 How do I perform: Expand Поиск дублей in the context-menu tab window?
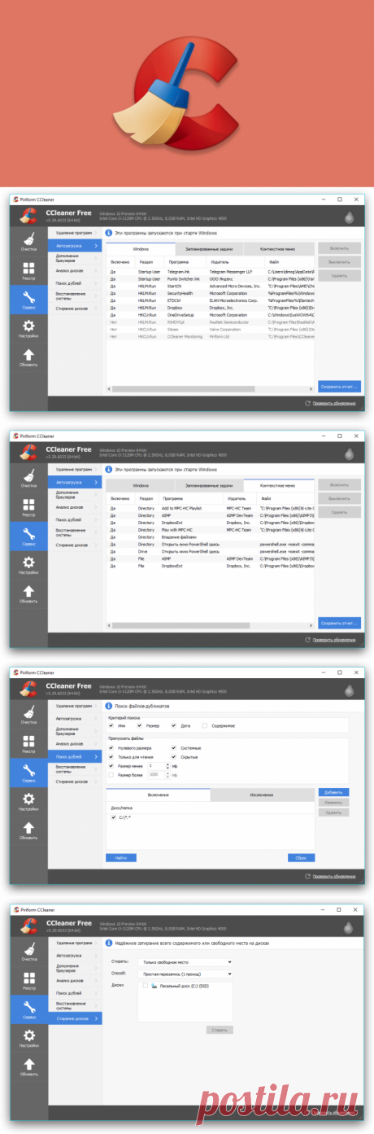click(x=75, y=519)
